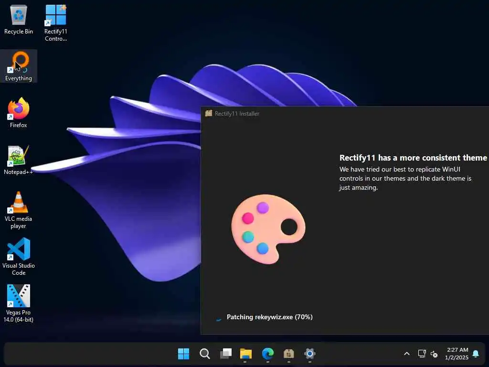
Task: Launch Microsoft Edge from taskbar
Action: [x=267, y=354]
